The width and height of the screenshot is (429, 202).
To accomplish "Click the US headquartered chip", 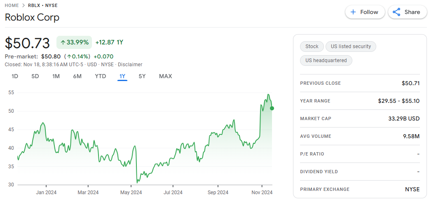I will (x=326, y=60).
